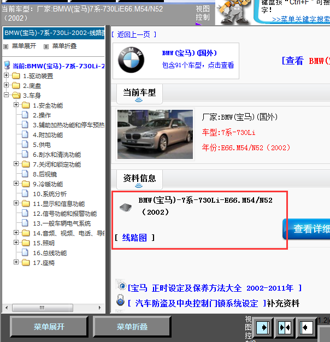Expand the 15.照明 node
The width and height of the screenshot is (330, 342).
16,243
